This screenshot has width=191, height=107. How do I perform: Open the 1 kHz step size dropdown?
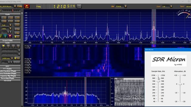pyautogui.click(x=10, y=29)
